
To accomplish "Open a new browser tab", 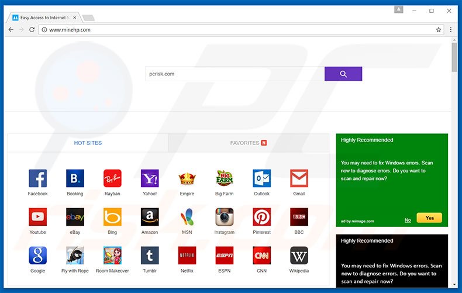I will point(88,18).
